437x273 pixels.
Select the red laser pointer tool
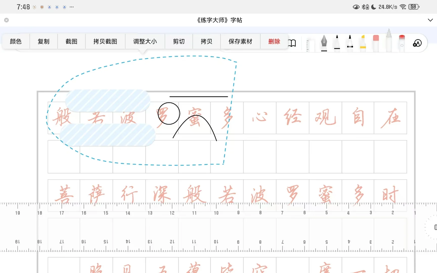point(402,43)
